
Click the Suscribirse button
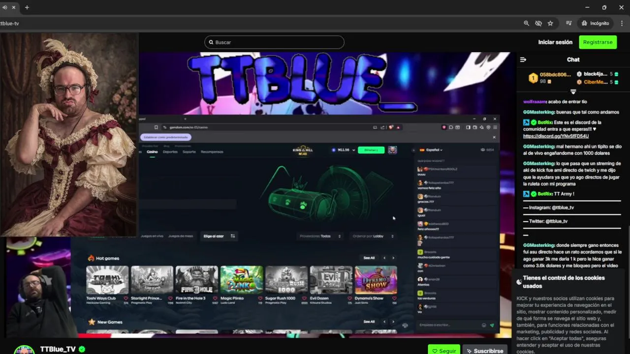click(x=485, y=351)
